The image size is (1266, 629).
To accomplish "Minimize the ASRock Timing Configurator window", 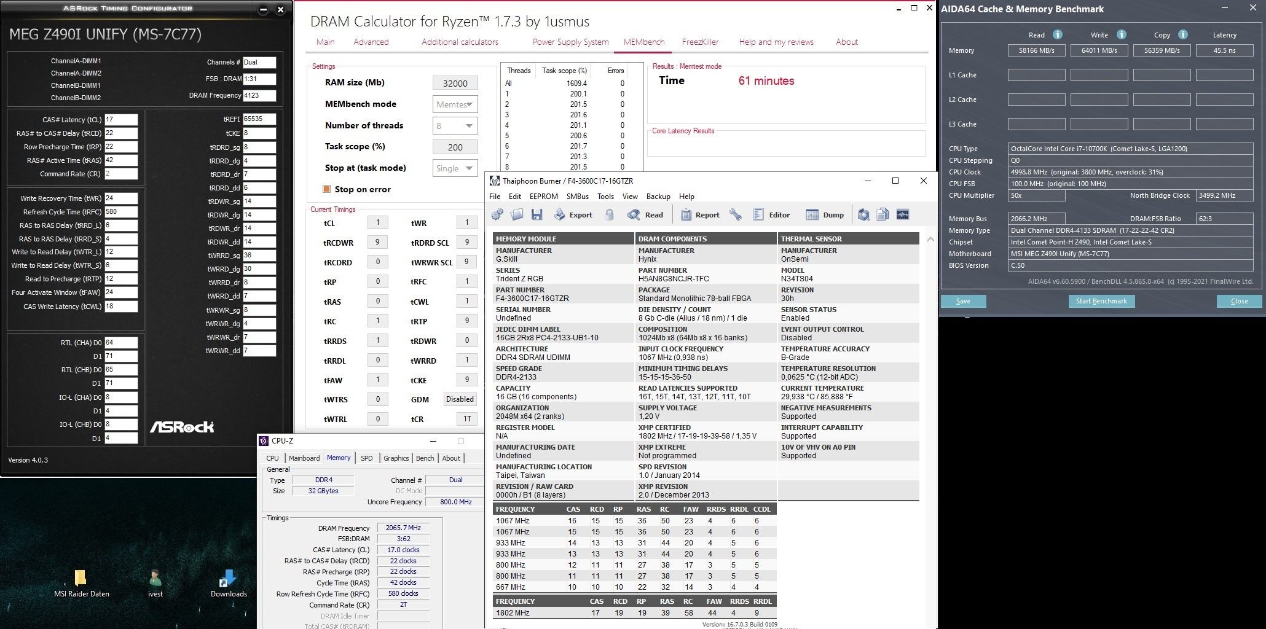I will point(263,9).
